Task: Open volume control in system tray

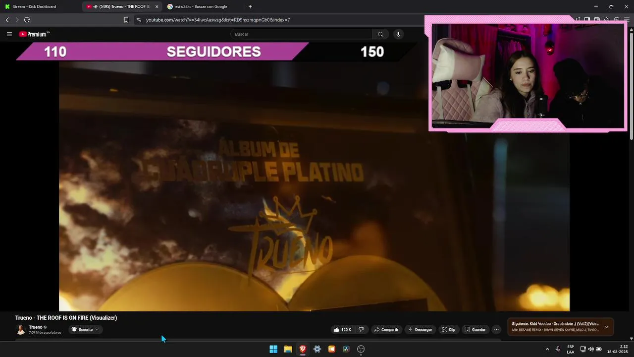Action: 591,349
